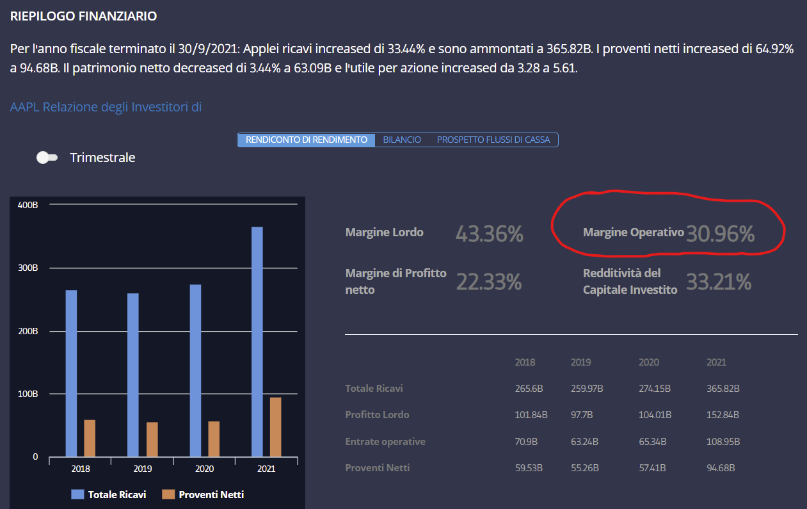Viewport: 807px width, 509px height.
Task: Click the 59.53B Proventi Netti cell
Action: (529, 468)
